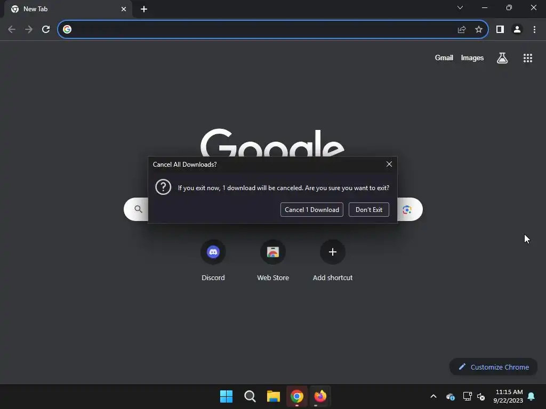Open the Gmail link
Viewport: 546px width, 409px height.
(x=444, y=58)
